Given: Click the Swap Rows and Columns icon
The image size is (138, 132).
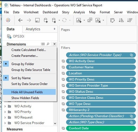Looking at the screenshot, I should coord(113,20).
